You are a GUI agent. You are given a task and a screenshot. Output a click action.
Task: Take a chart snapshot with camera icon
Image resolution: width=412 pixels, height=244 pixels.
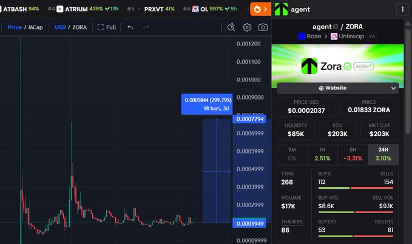click(263, 27)
